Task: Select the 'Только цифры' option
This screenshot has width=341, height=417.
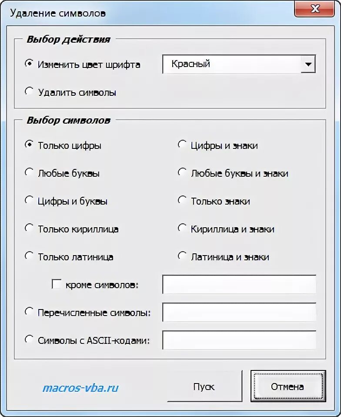Action: (29, 145)
